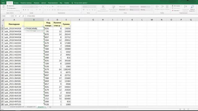Open Форматировать как таблицу in the ribbon

(x=114, y=8)
